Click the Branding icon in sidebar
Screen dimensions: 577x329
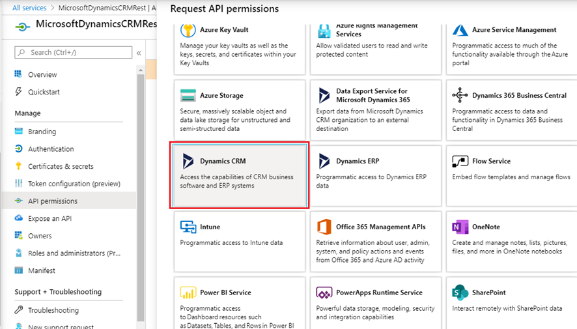pyautogui.click(x=18, y=131)
